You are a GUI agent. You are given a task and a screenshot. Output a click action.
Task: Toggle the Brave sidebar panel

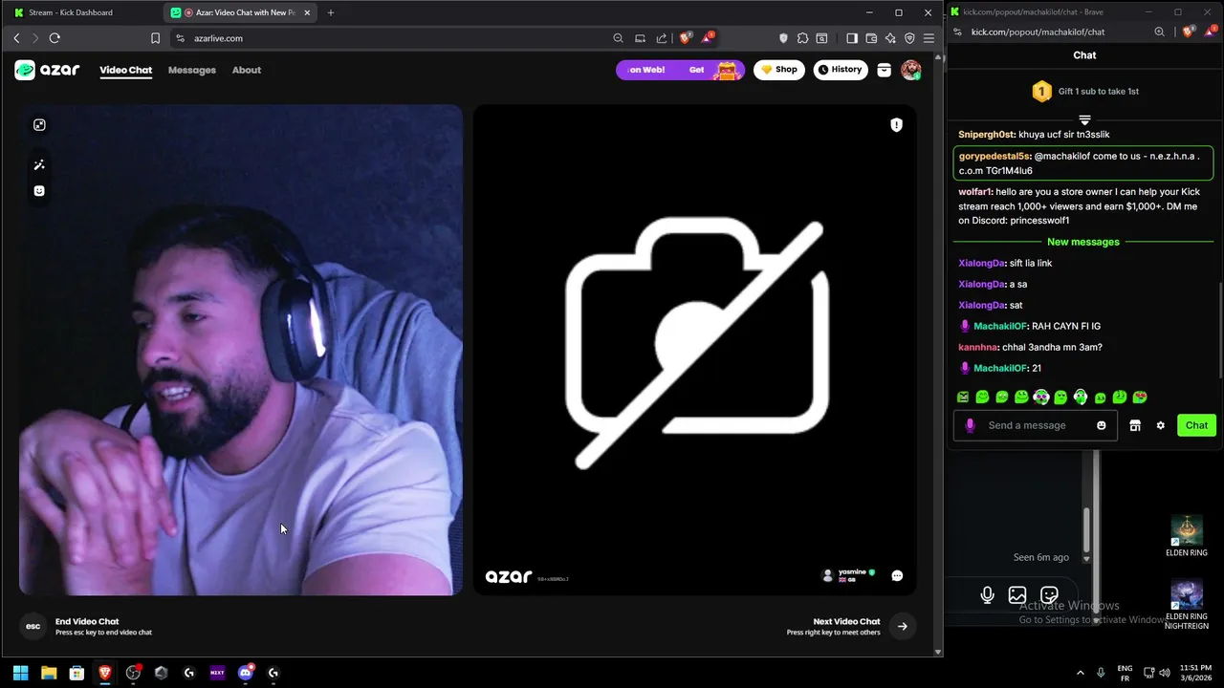[x=852, y=38]
